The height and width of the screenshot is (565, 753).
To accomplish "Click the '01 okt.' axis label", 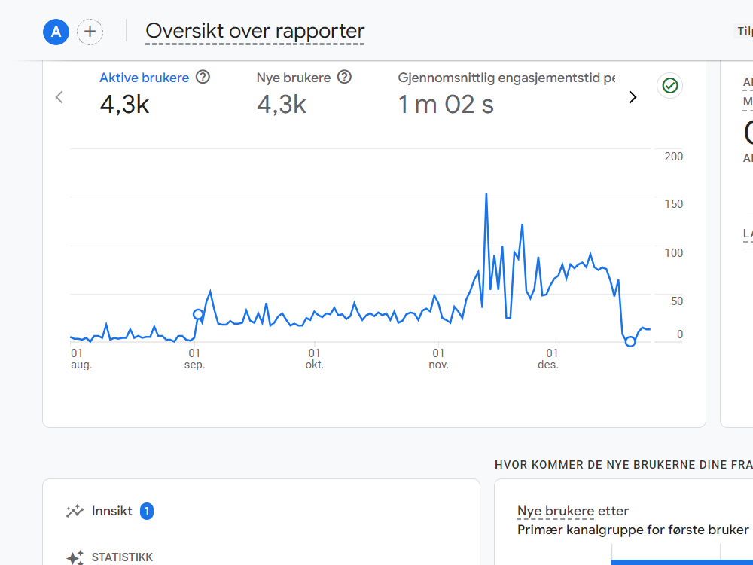I will [x=315, y=359].
